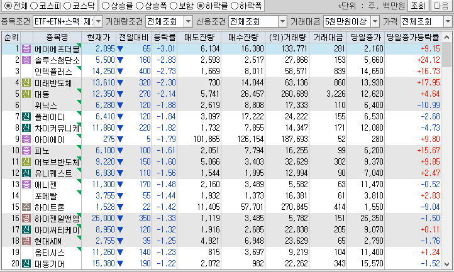Click the 신 badge beside 아이씨티케이
Screen dimensions: 454x272
pyautogui.click(x=26, y=229)
